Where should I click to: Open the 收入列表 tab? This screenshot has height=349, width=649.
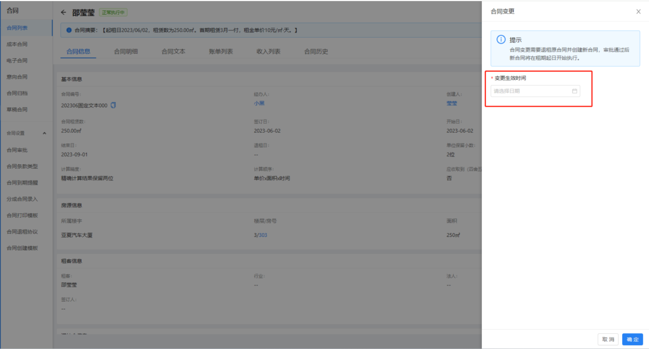tap(268, 51)
